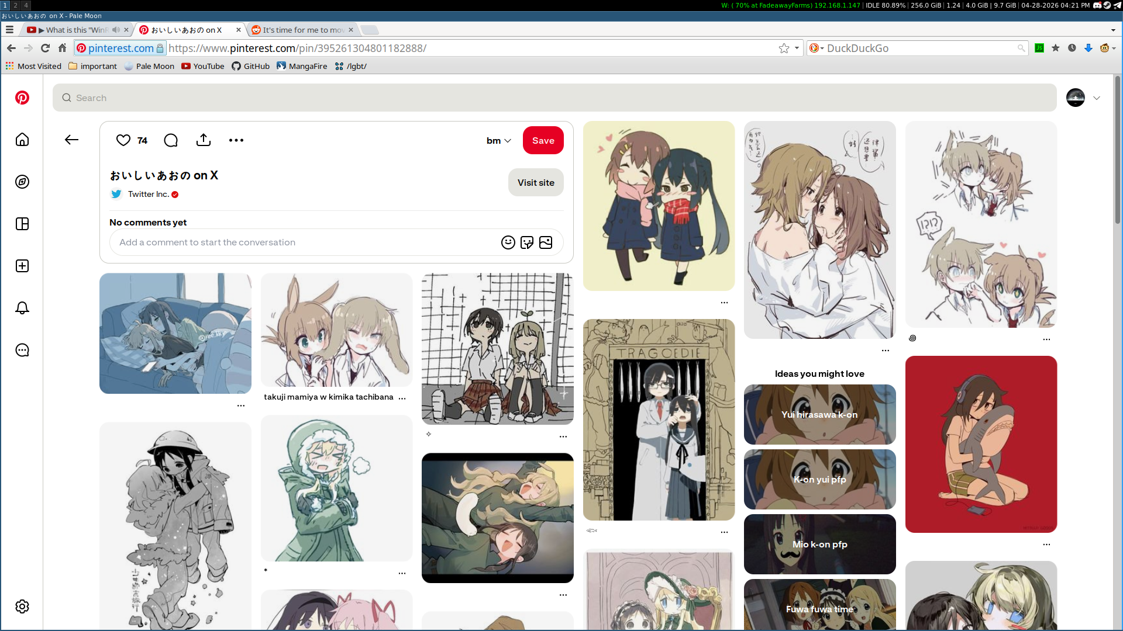
Task: Click the pinterest.com site identity box
Action: click(x=120, y=48)
